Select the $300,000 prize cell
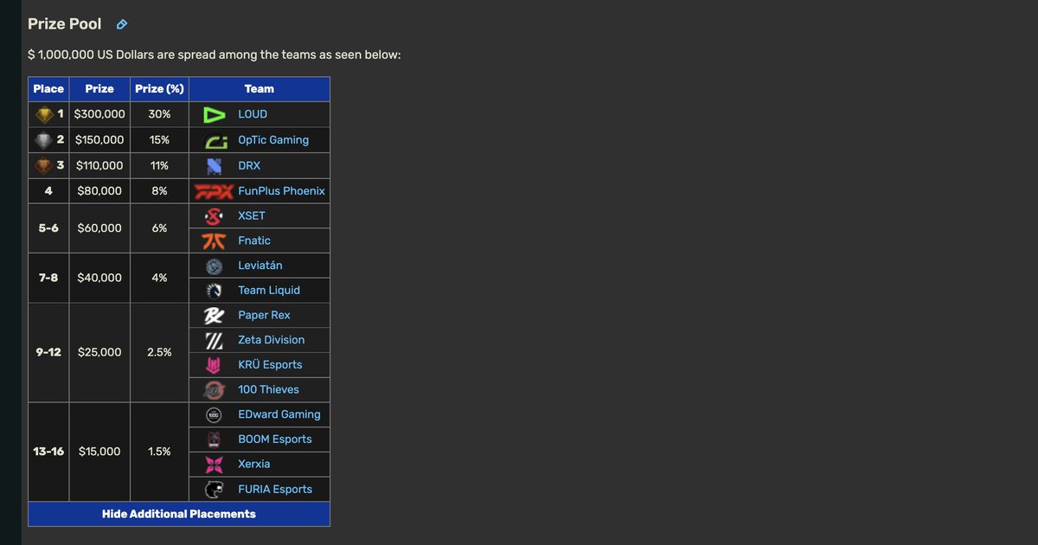 pos(99,114)
